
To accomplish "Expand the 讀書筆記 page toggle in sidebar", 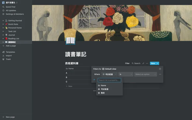I will point(3,42).
